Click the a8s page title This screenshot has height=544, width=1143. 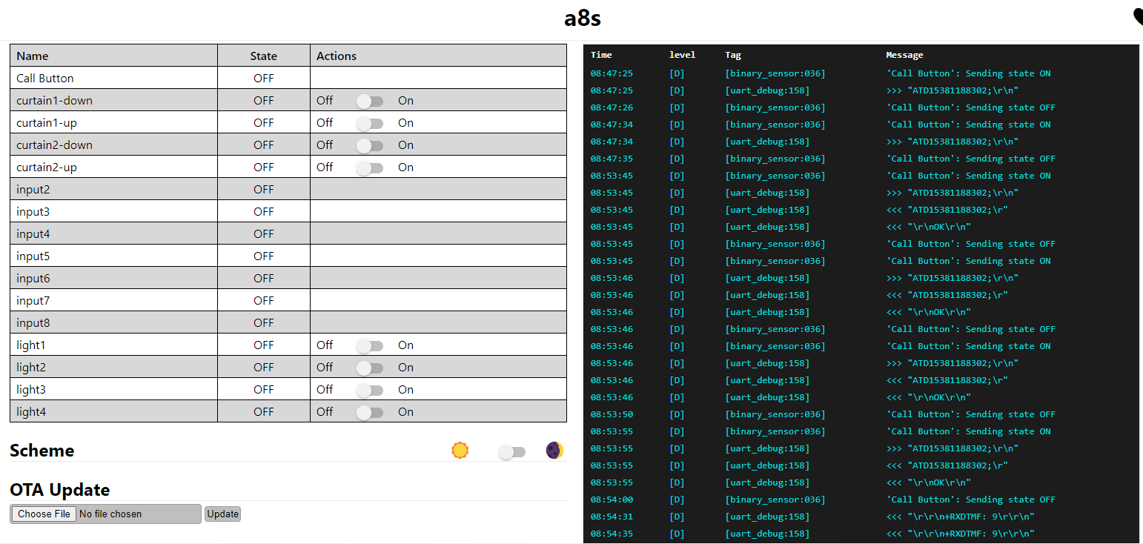[582, 19]
